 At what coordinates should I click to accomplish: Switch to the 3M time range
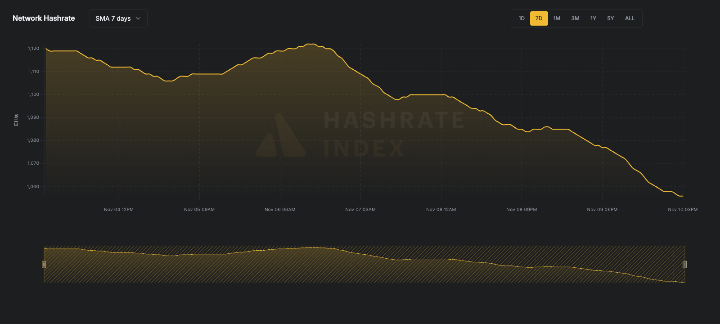coord(575,18)
